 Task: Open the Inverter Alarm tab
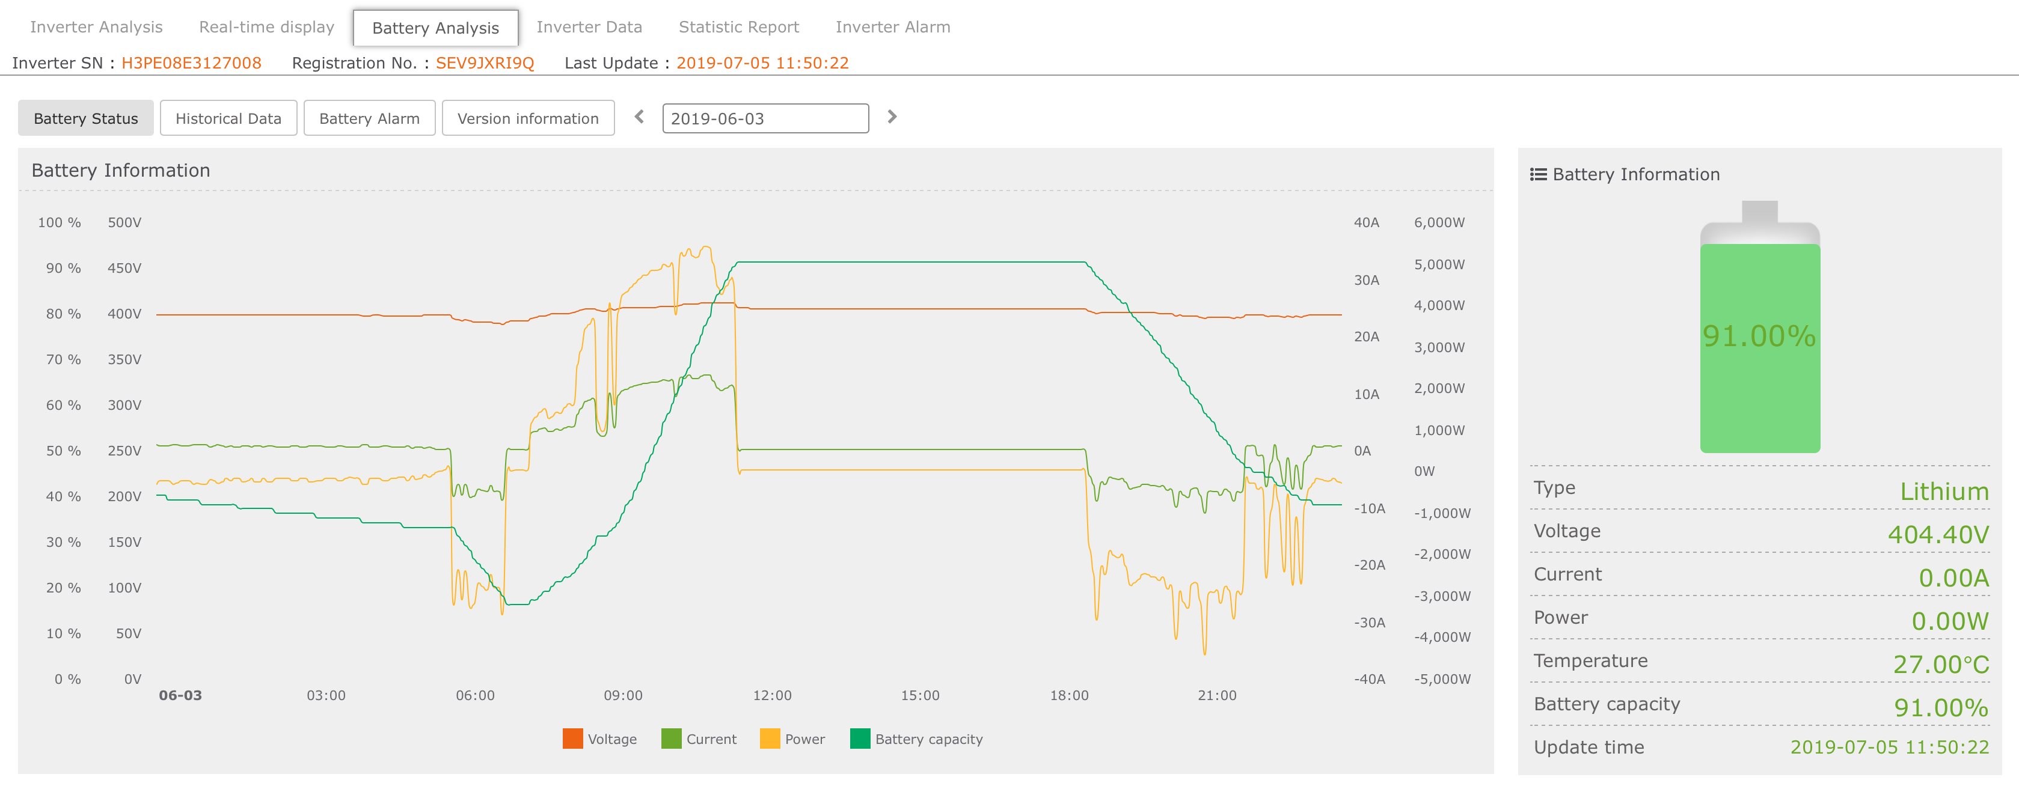892,28
